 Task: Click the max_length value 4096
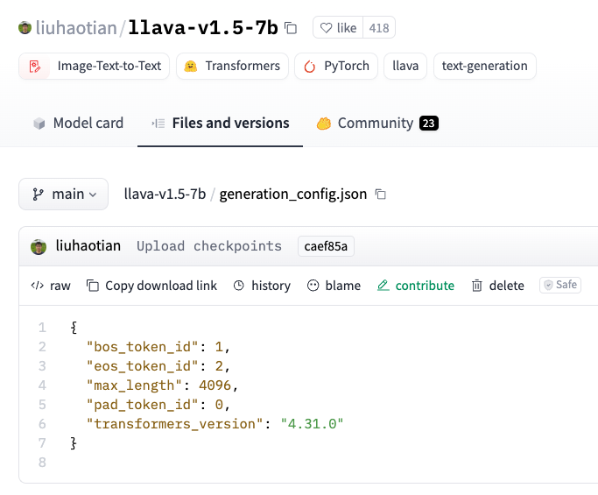215,385
